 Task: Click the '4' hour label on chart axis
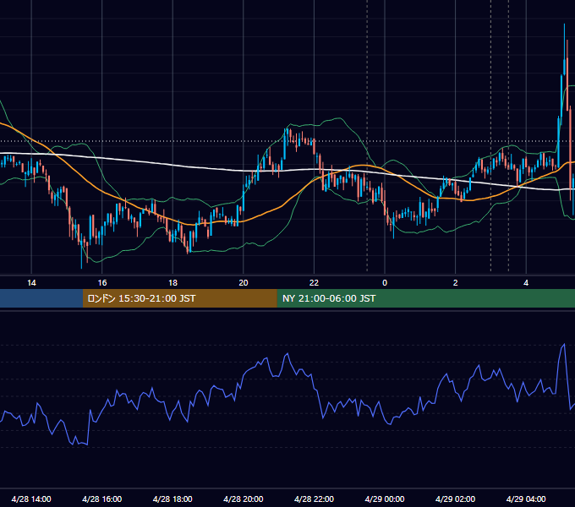[x=526, y=283]
